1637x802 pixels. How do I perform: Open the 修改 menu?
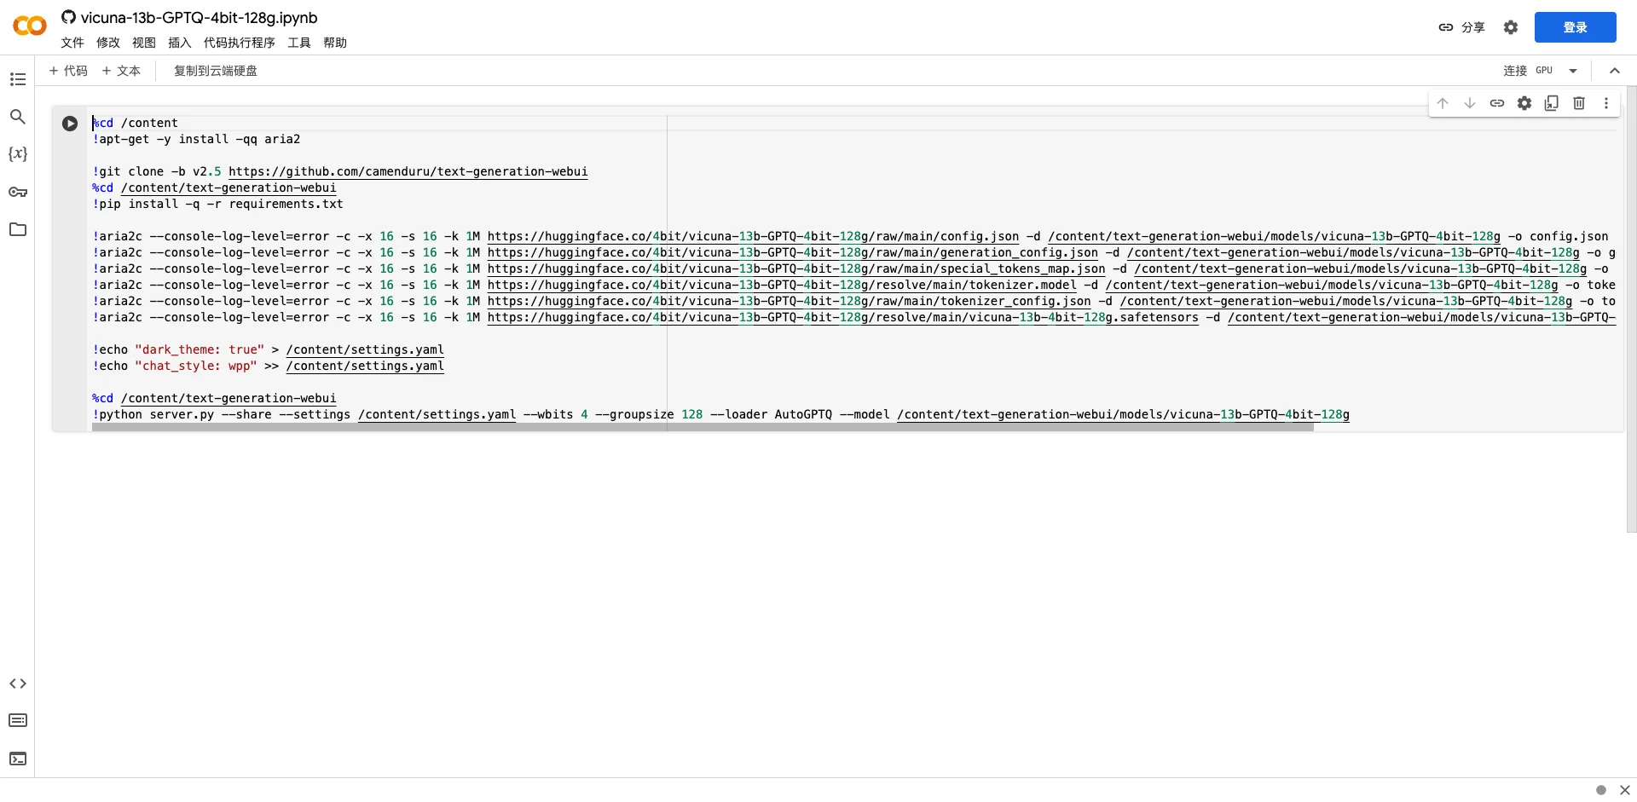(x=108, y=43)
